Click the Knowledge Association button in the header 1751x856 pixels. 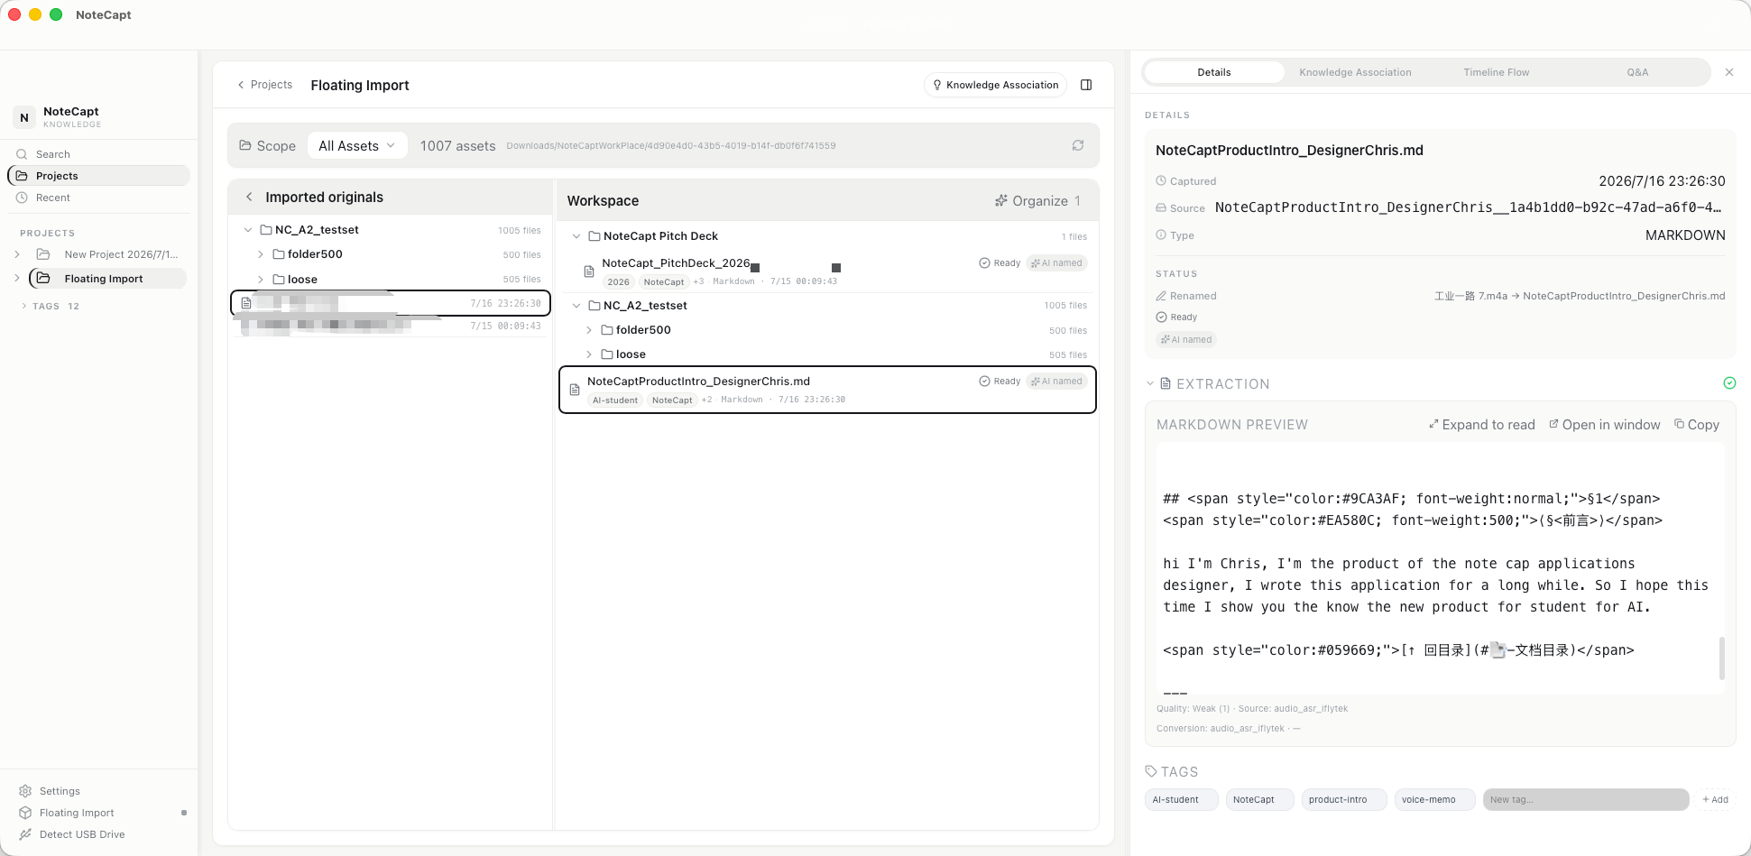(996, 85)
